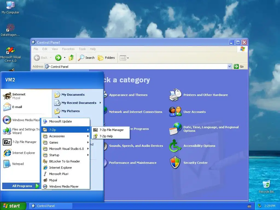Open 7-Zip Help from submenu
This screenshot has width=280, height=210.
pyautogui.click(x=110, y=136)
